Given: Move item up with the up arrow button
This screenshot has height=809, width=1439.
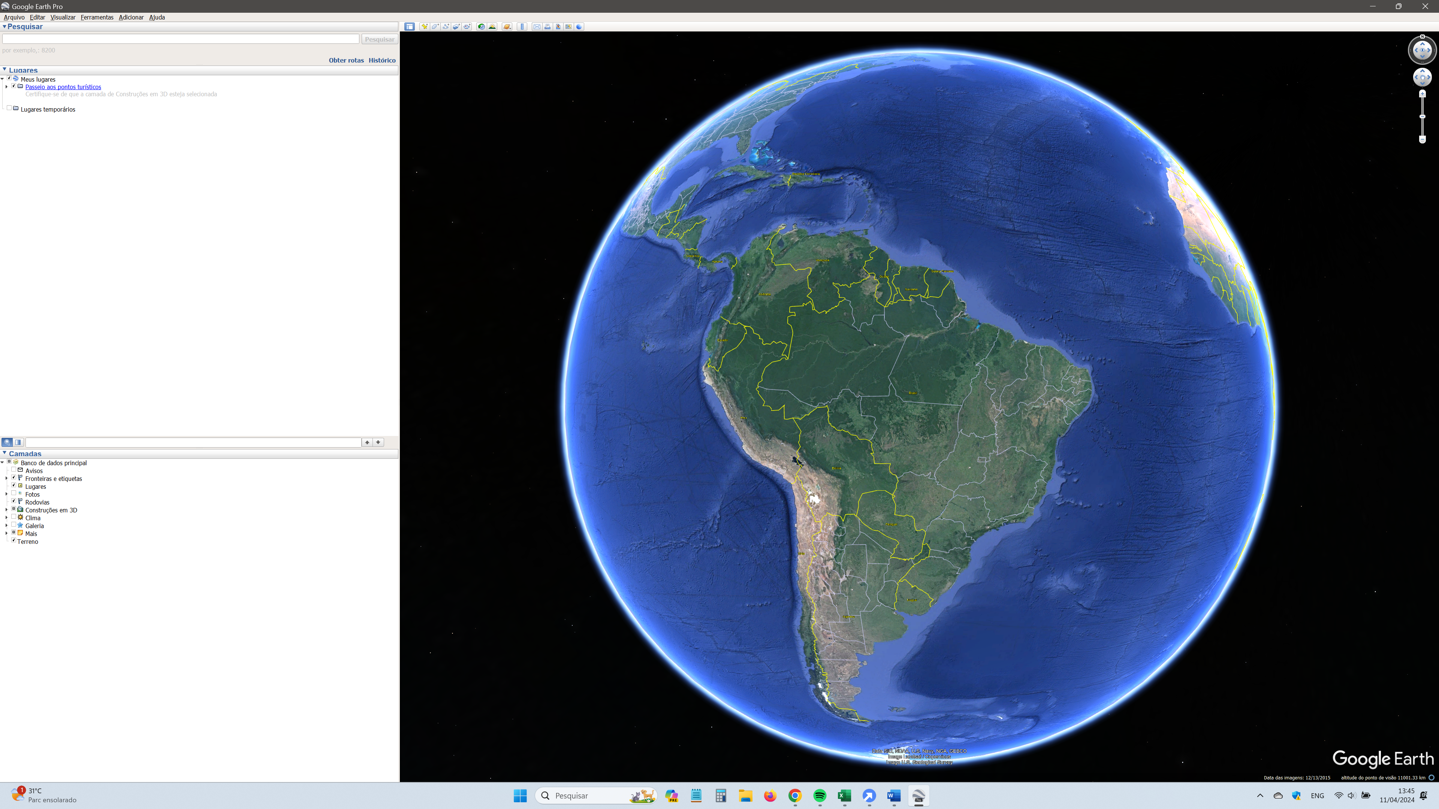Looking at the screenshot, I should [367, 442].
